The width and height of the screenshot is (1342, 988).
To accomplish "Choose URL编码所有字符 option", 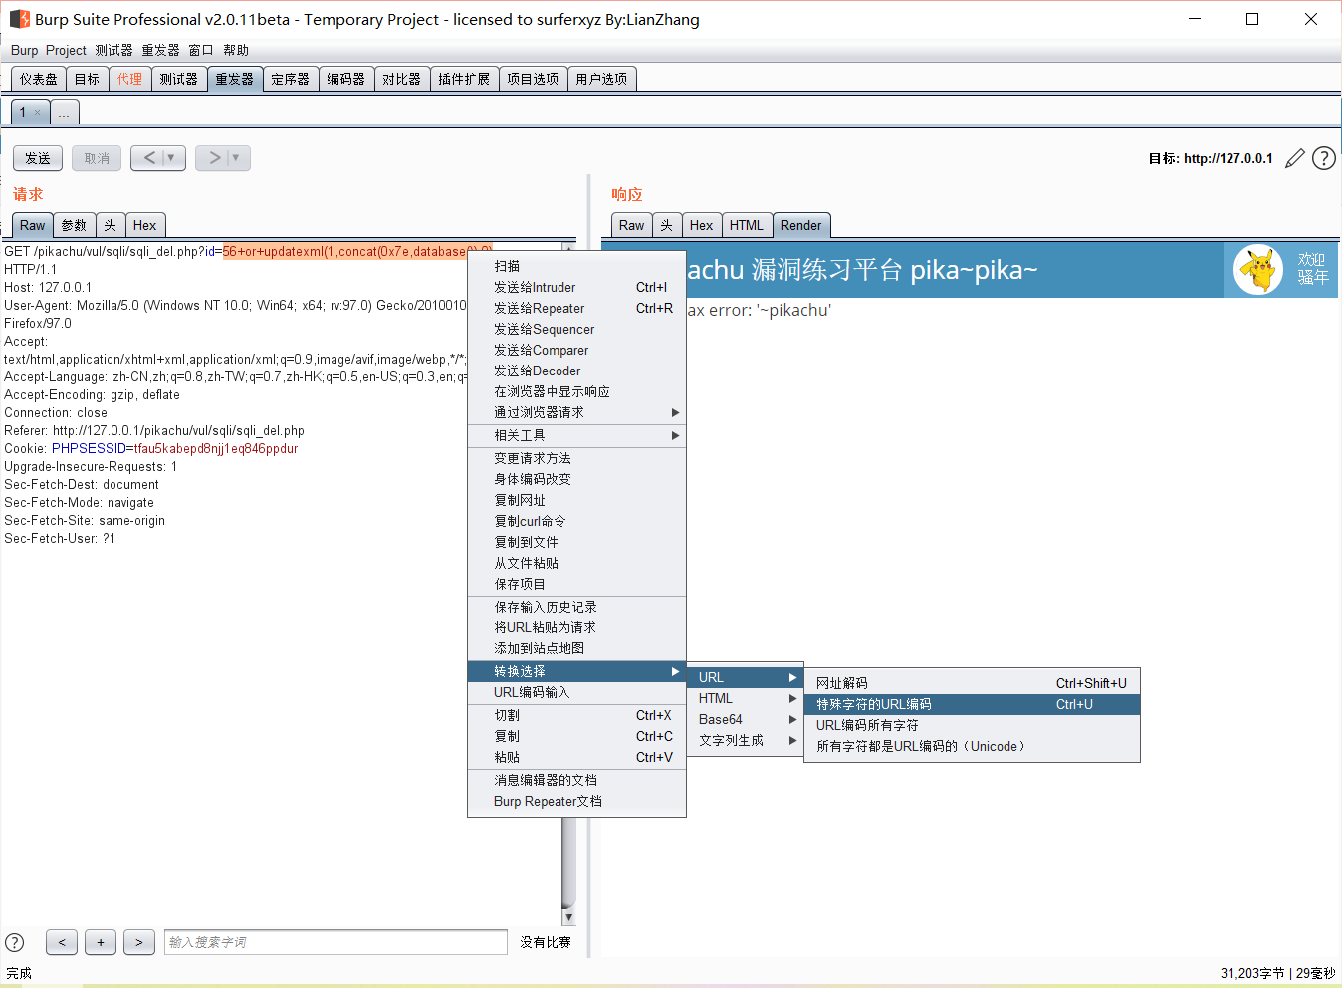I will pyautogui.click(x=972, y=725).
